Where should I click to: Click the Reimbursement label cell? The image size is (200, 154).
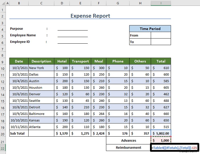pos(129,147)
